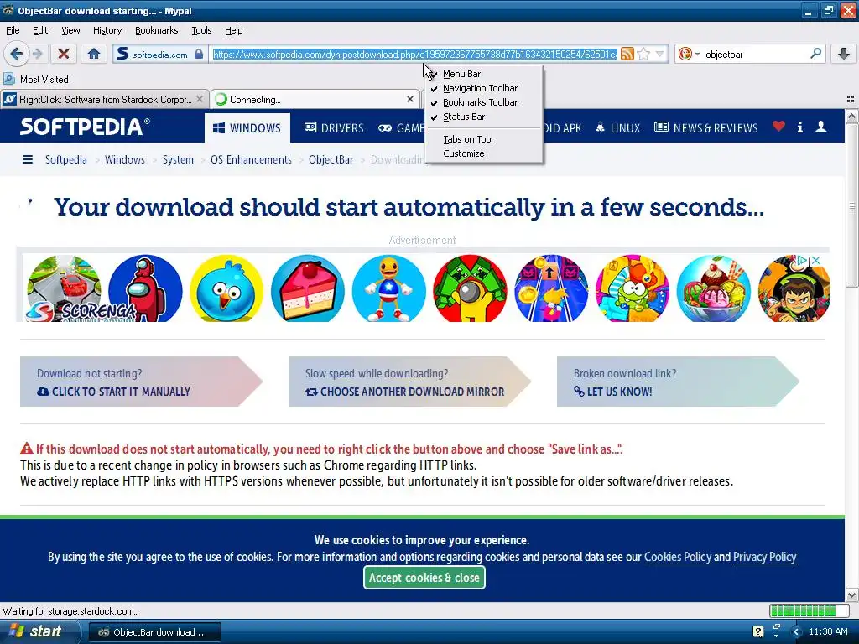Toggle Bookmarks Toolbar visibility
The width and height of the screenshot is (859, 644).
(x=484, y=102)
